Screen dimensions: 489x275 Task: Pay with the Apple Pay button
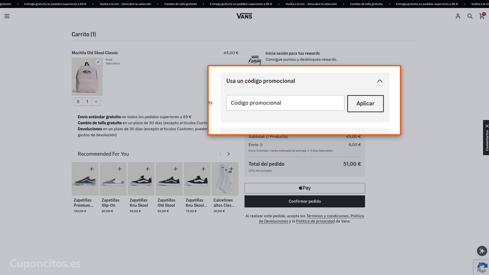(x=305, y=188)
